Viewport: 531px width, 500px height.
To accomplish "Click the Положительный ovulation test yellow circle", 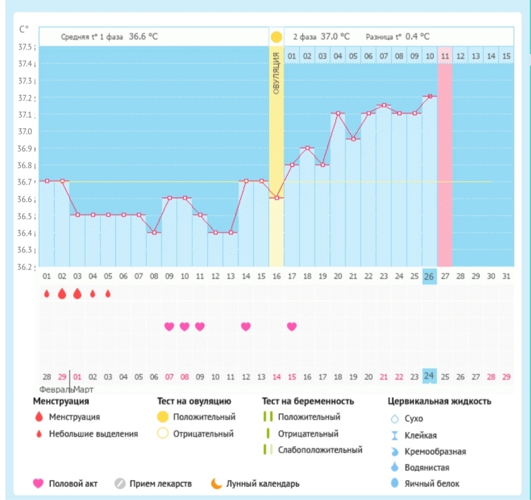I will [162, 417].
